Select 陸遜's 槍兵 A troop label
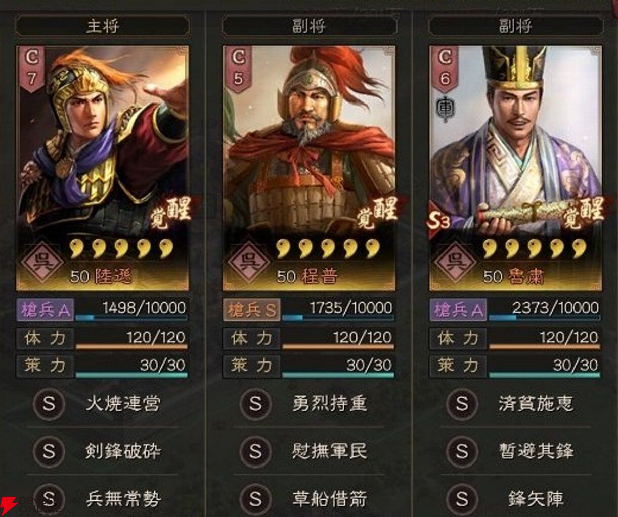This screenshot has width=618, height=517. [46, 310]
